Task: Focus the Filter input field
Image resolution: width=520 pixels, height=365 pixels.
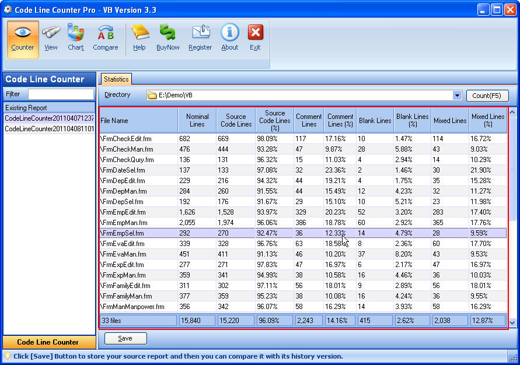Action: pos(61,94)
